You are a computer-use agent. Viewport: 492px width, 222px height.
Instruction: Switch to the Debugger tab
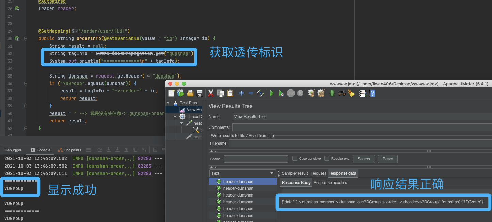tap(13, 150)
